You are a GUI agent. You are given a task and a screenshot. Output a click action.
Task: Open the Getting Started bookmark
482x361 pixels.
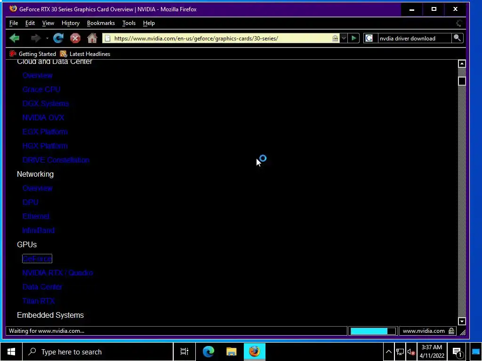coord(32,54)
